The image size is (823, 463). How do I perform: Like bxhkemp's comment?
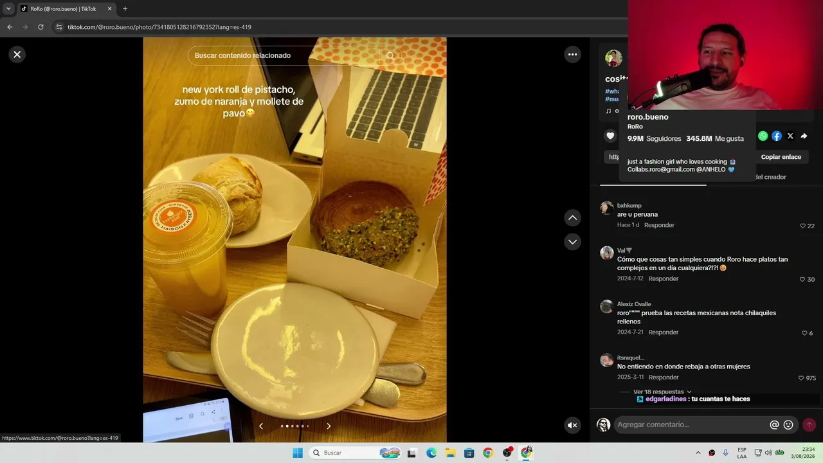[802, 226]
